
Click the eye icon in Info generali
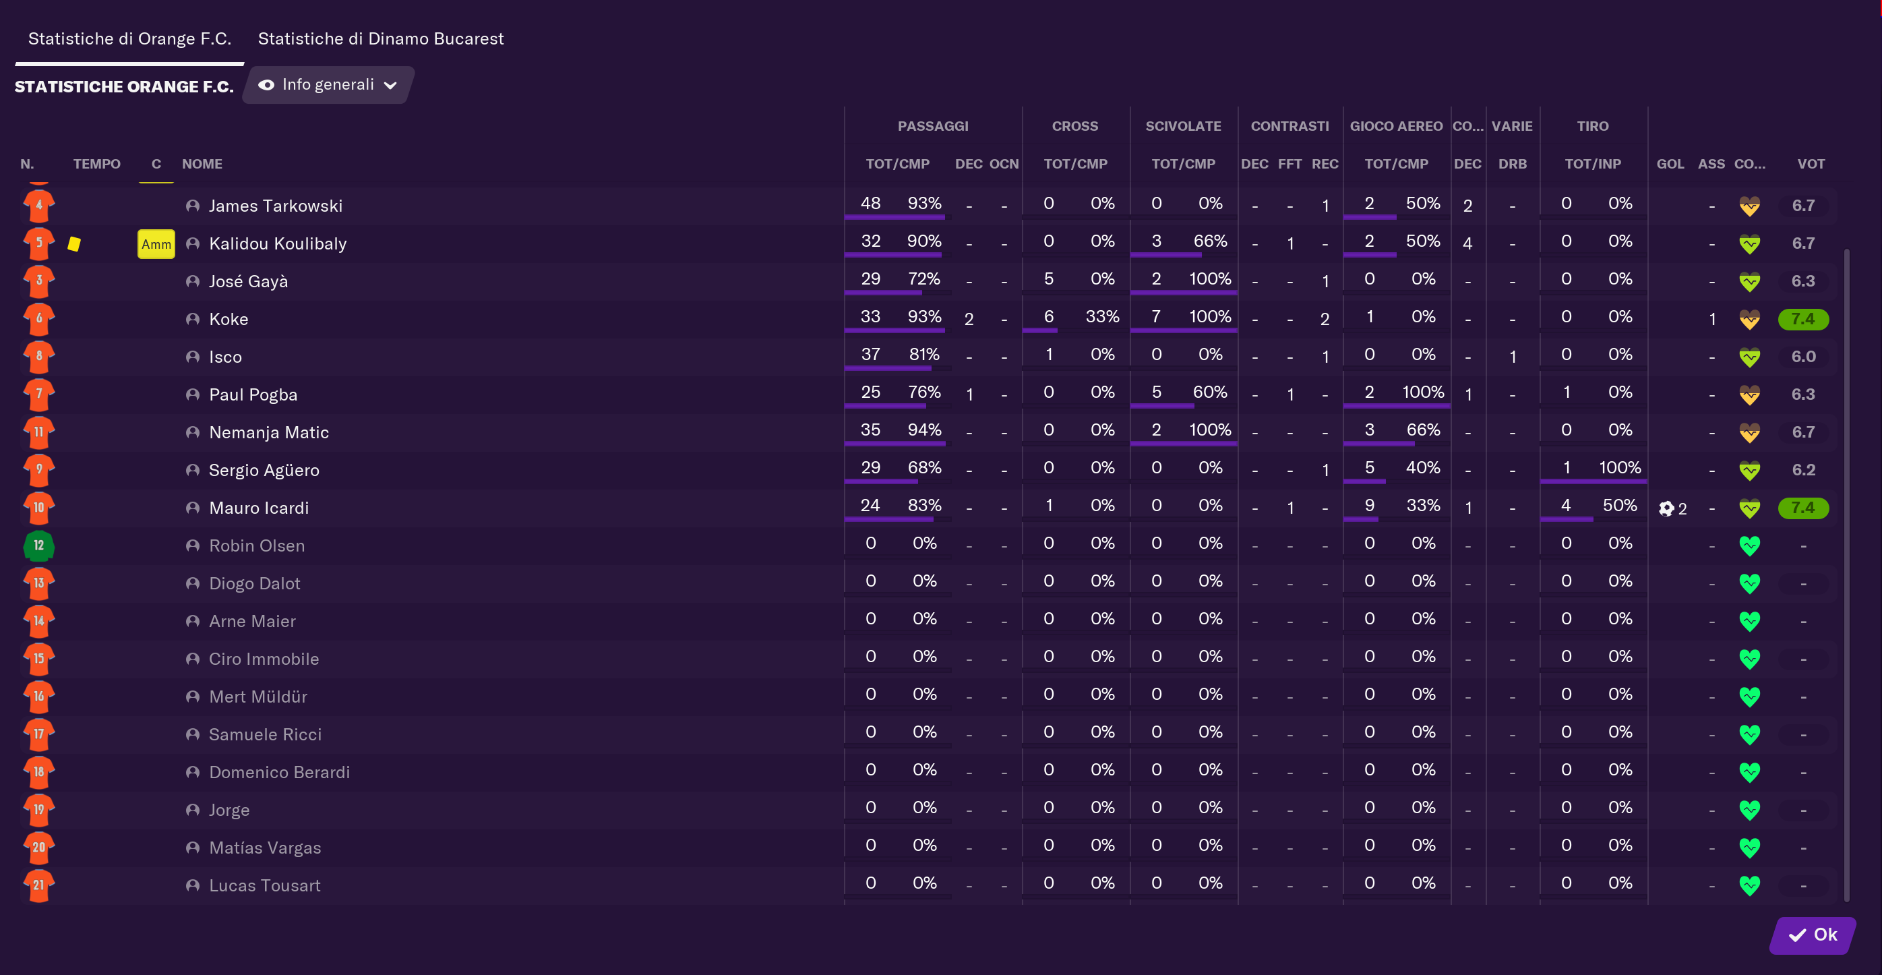[267, 85]
